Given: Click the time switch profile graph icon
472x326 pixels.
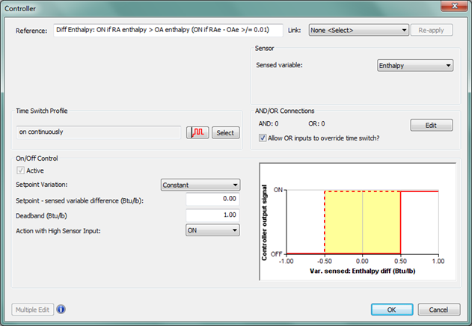Looking at the screenshot, I should tap(197, 132).
